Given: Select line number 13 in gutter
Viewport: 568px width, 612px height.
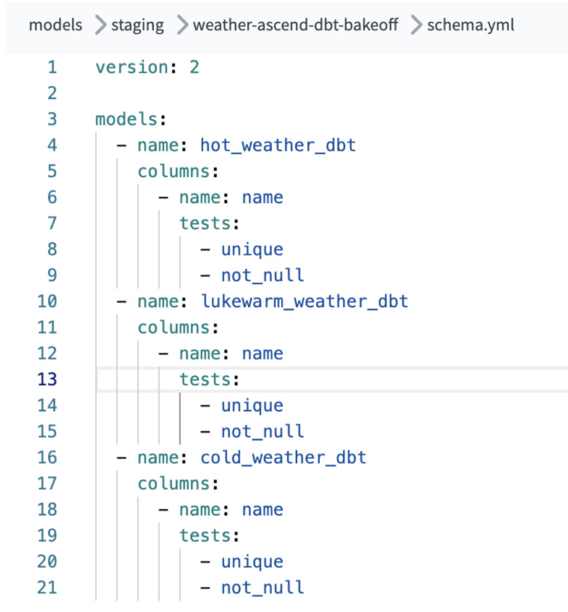Looking at the screenshot, I should [47, 379].
